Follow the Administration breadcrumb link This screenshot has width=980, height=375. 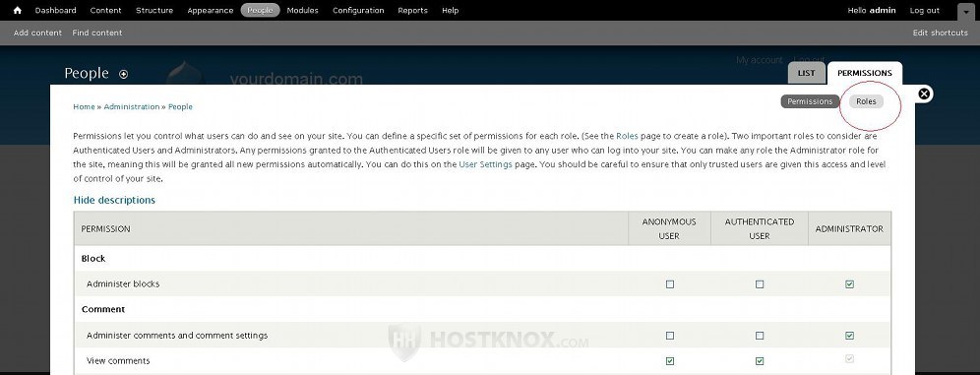coord(132,107)
